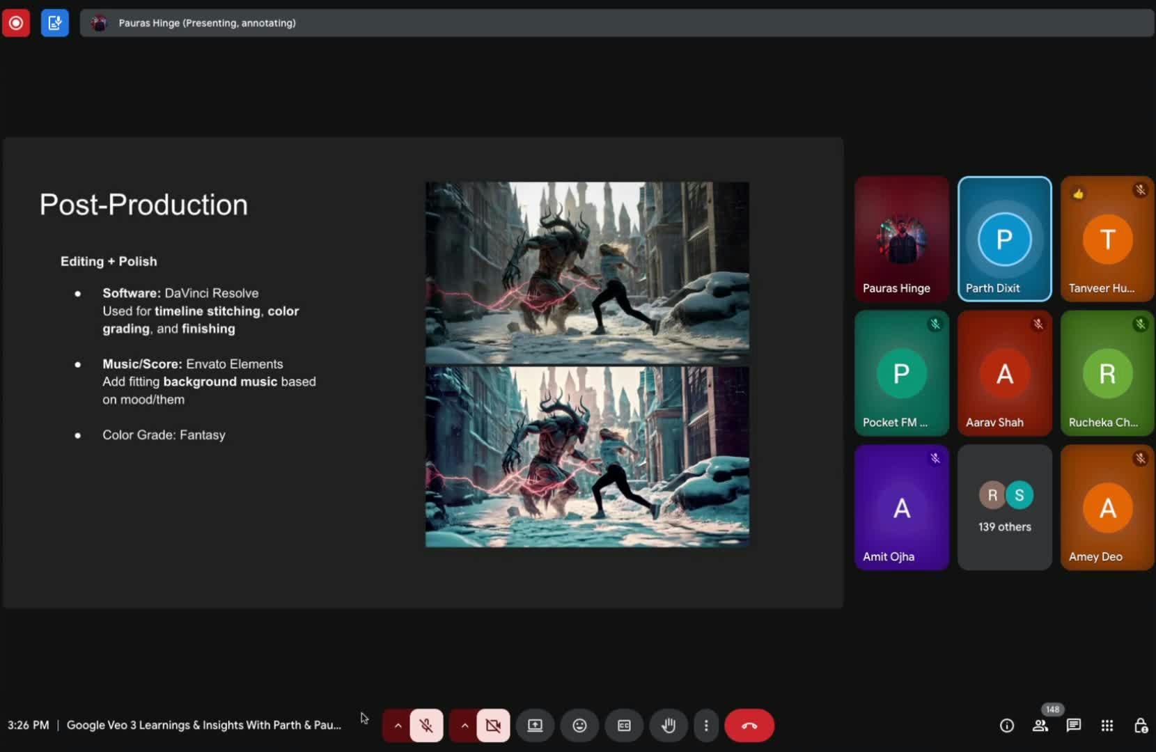Screen dimensions: 1156x752
Task: Open the chat panel
Action: click(x=1074, y=726)
